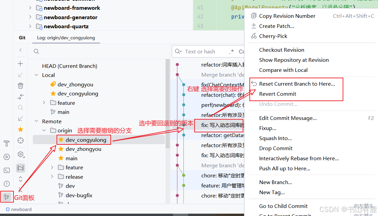
Task: Click the Compare with Current arrows icon
Action: (x=21, y=97)
